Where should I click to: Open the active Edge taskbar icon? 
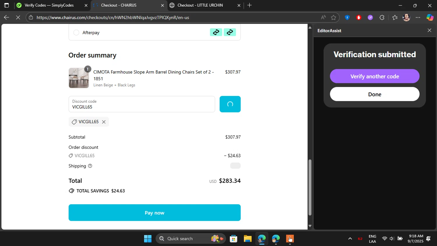point(262,239)
